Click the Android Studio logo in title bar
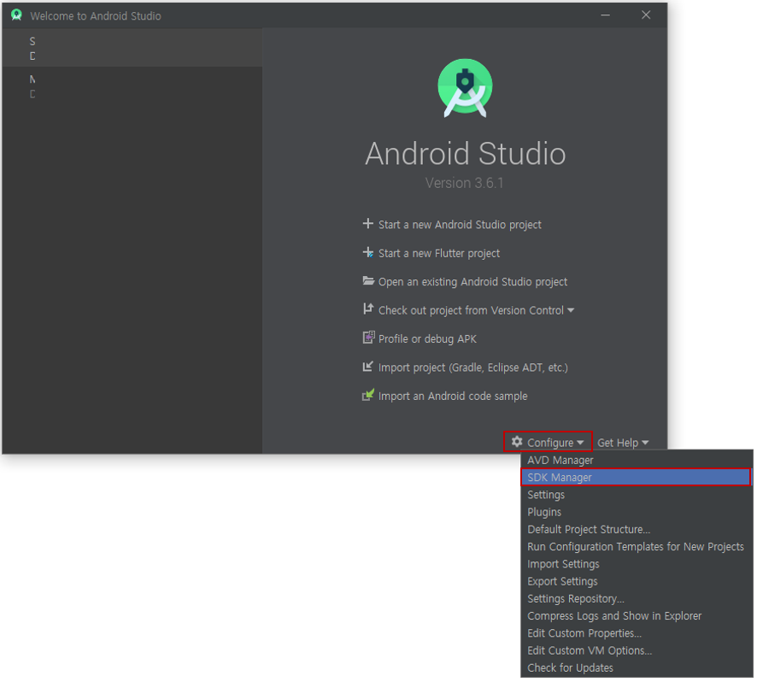This screenshot has height=682, width=757. tap(16, 15)
